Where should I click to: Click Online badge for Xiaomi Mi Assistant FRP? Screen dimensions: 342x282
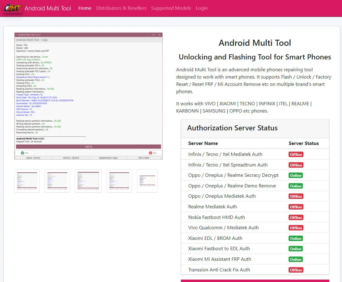296,259
